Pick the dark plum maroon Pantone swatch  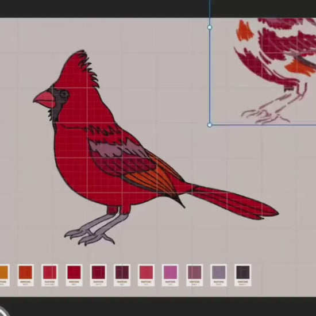(x=122, y=275)
